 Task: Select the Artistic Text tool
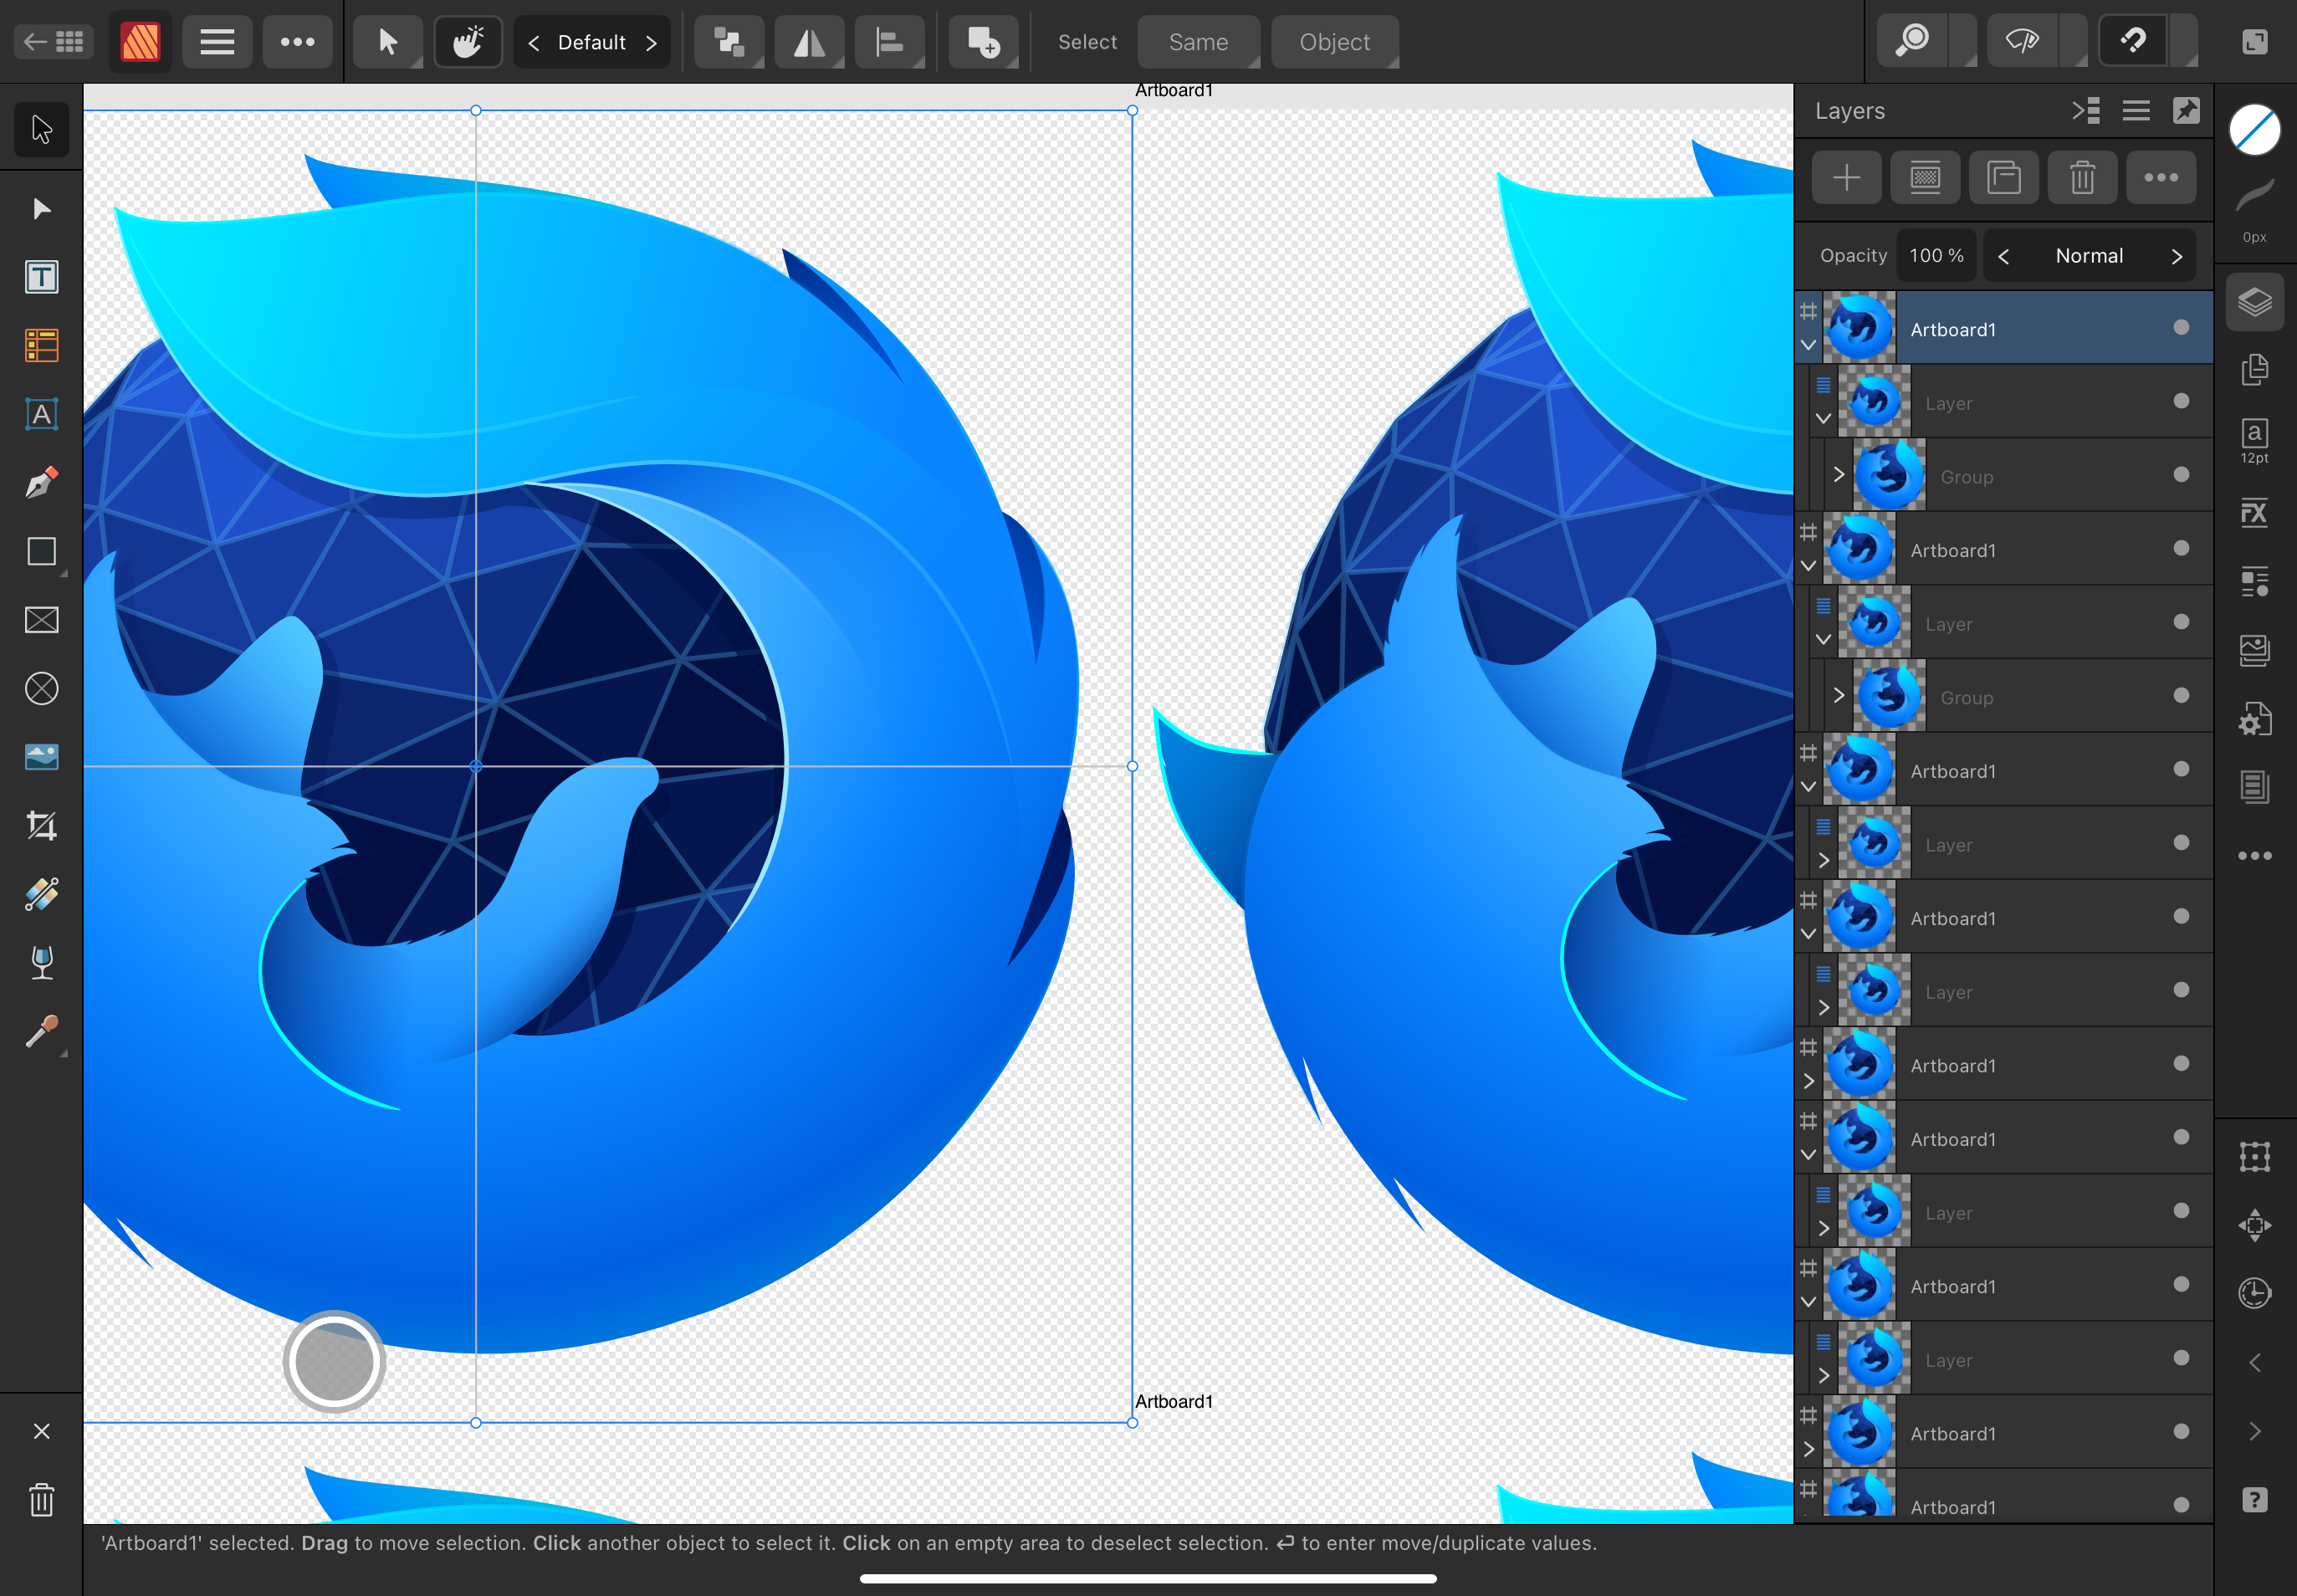[41, 414]
